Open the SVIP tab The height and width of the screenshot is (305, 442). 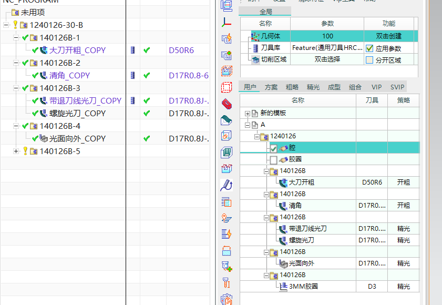[x=397, y=87]
